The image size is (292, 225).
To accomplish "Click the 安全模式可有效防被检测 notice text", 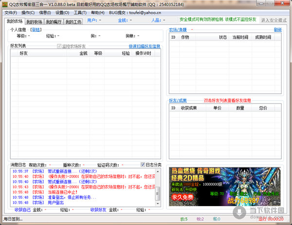I will [x=218, y=19].
